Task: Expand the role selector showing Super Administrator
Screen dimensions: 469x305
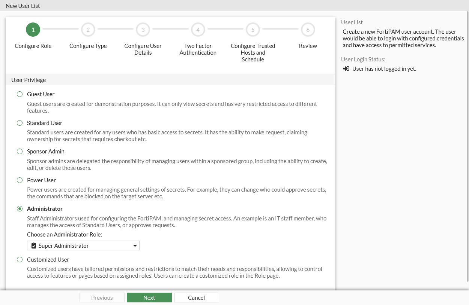Action: point(83,245)
